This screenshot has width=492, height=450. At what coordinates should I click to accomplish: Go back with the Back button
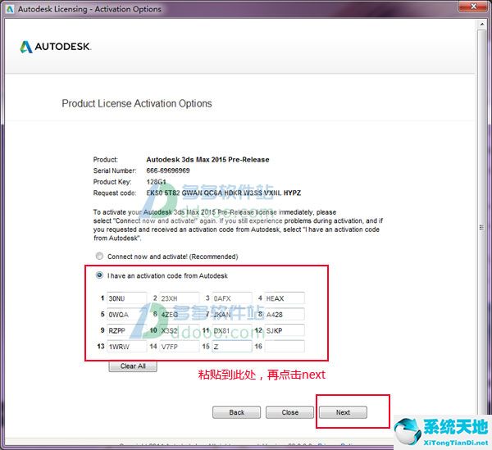coord(237,412)
